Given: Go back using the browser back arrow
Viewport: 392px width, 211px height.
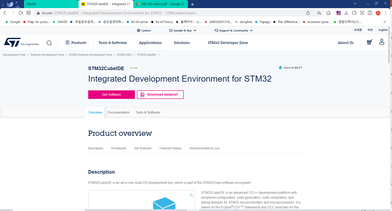Looking at the screenshot, I should tap(5, 13).
